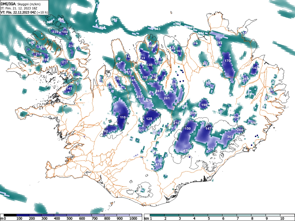This screenshot has width=295, height=221.
Task: Click the '471' visibility value
Action: click(x=211, y=149)
